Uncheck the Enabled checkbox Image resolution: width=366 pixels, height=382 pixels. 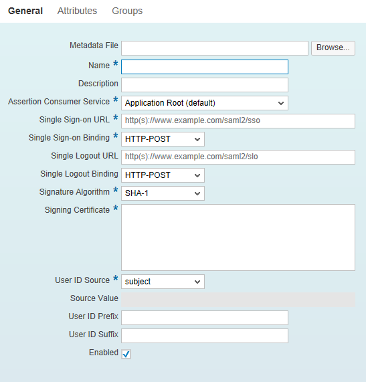126,354
